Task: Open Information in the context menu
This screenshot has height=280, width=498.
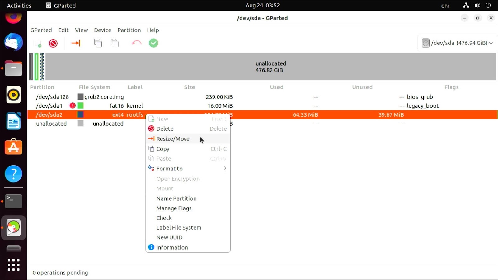Action: point(188,247)
